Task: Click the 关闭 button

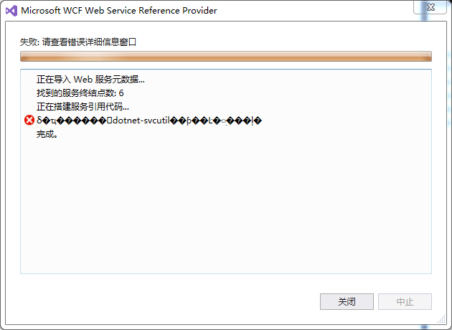Action: [347, 301]
